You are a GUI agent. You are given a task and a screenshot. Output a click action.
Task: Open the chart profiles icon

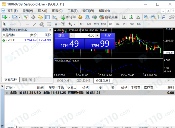pos(14,17)
